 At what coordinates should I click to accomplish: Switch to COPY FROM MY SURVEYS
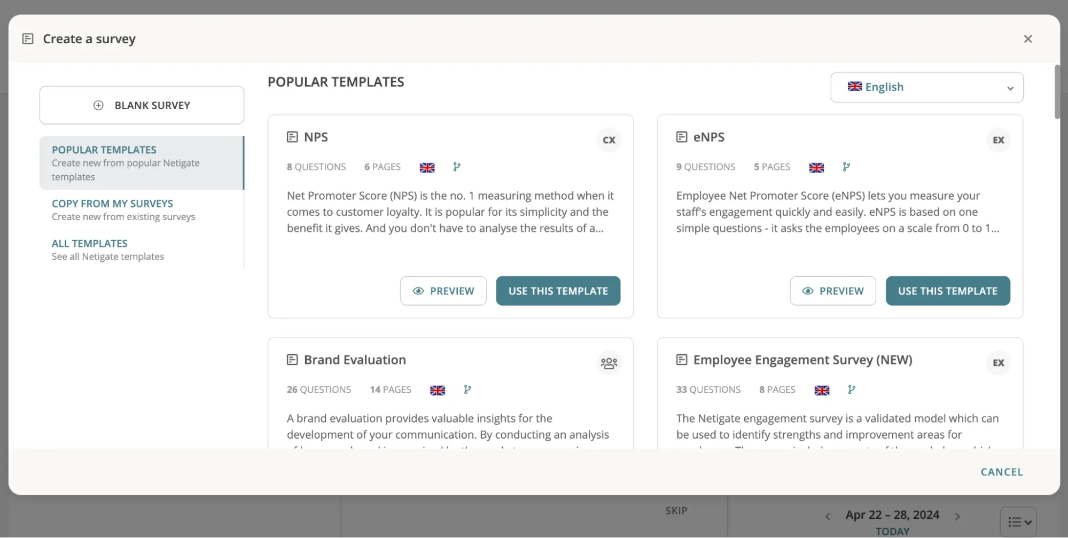112,204
